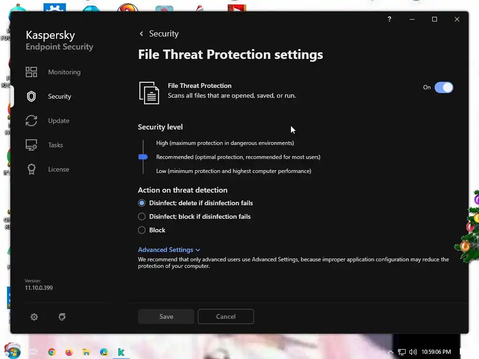
Task: Open License in the sidebar menu
Action: tap(58, 169)
